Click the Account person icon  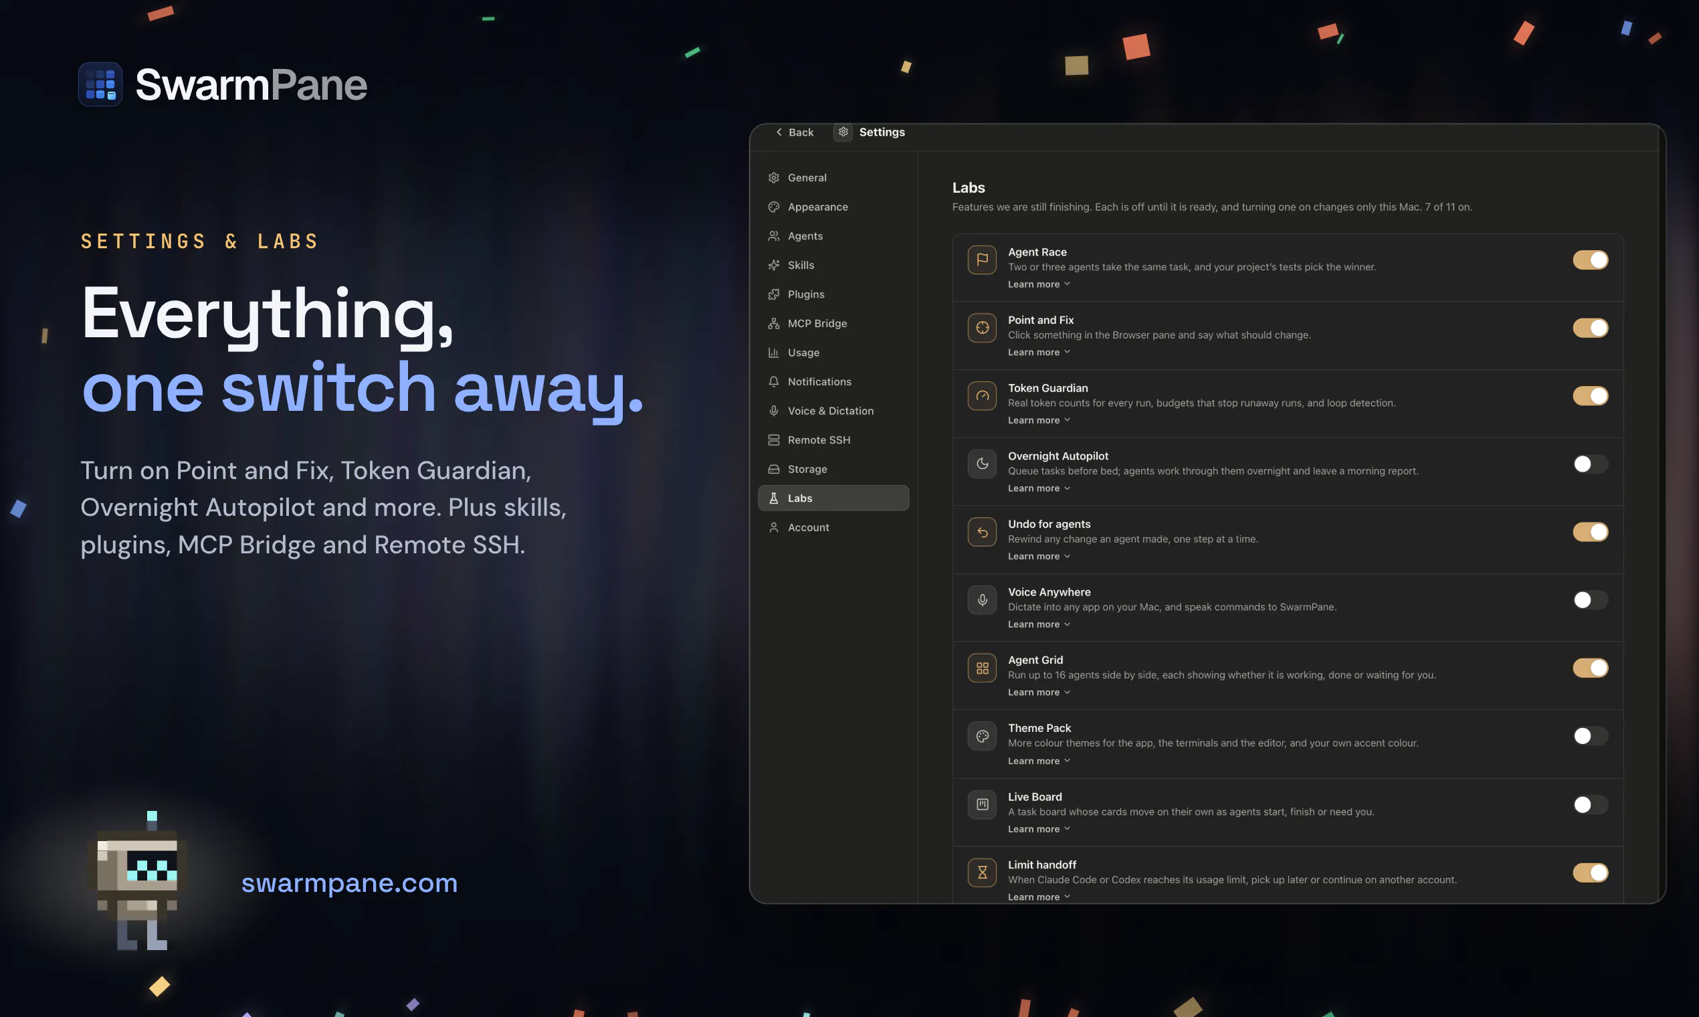pyautogui.click(x=773, y=527)
